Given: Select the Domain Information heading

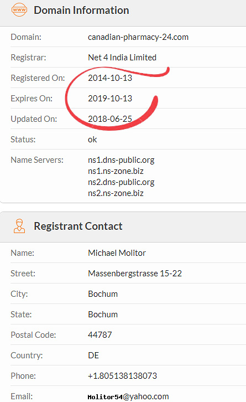Looking at the screenshot, I should [81, 11].
